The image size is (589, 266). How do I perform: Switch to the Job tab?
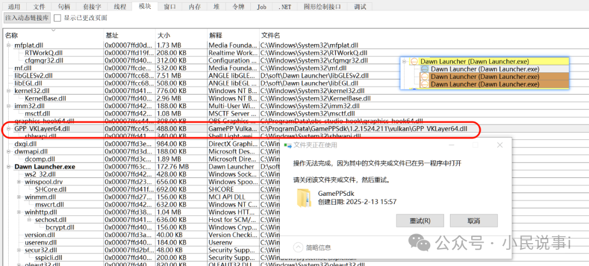pos(261,7)
